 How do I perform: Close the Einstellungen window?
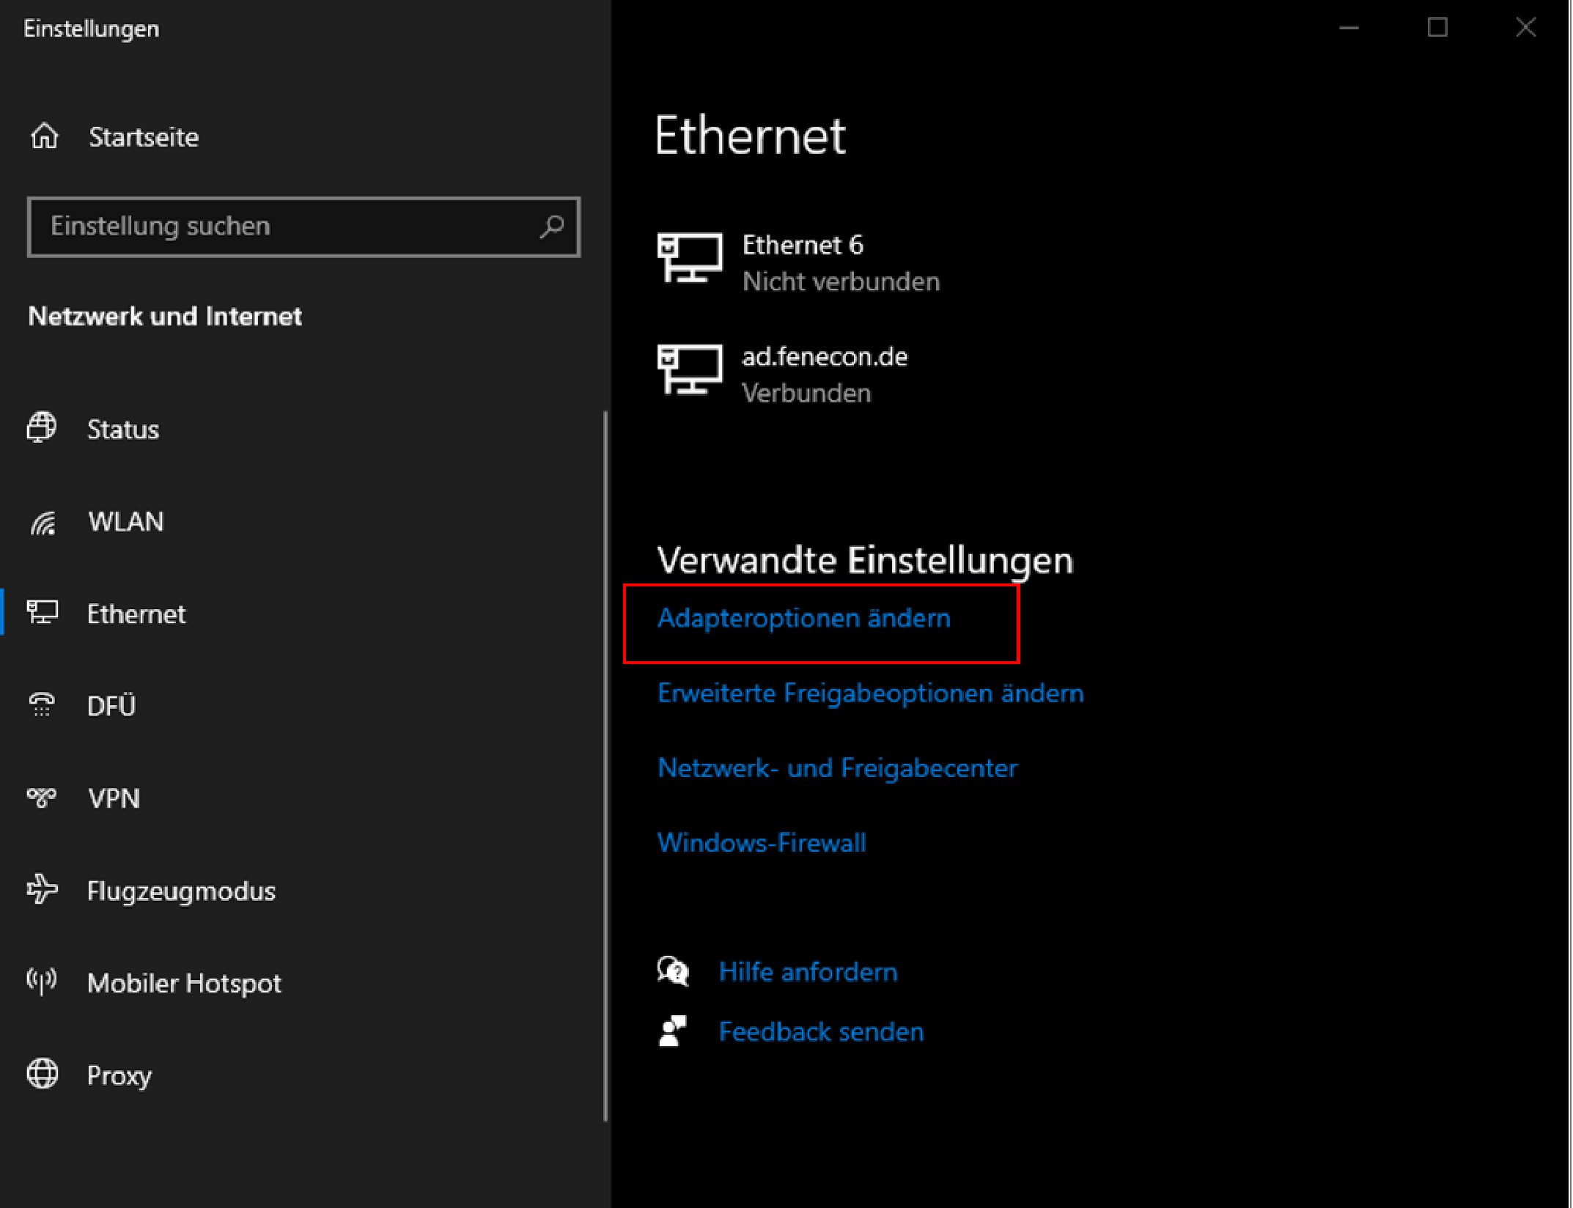coord(1526,28)
